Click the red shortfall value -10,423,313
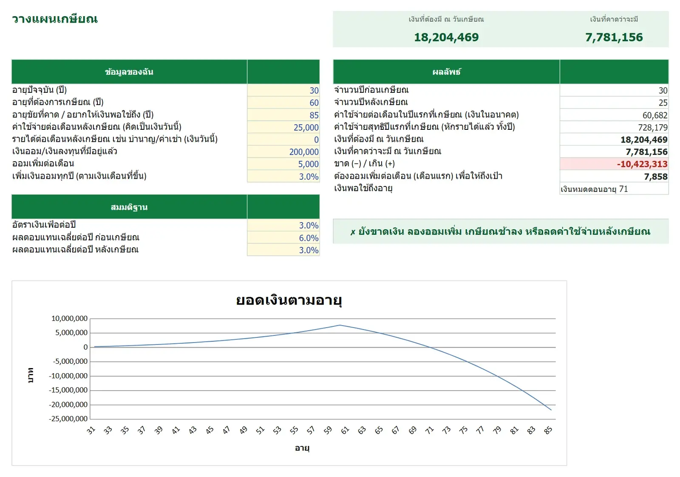 [x=614, y=164]
